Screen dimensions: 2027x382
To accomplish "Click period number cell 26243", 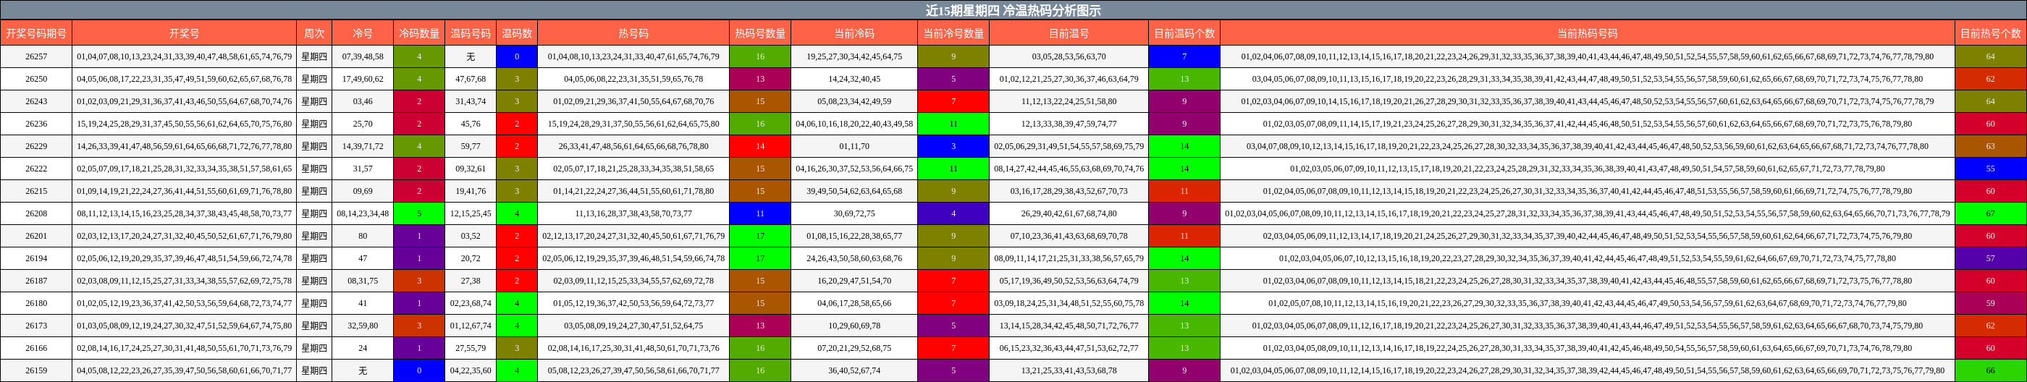I will pos(36,101).
